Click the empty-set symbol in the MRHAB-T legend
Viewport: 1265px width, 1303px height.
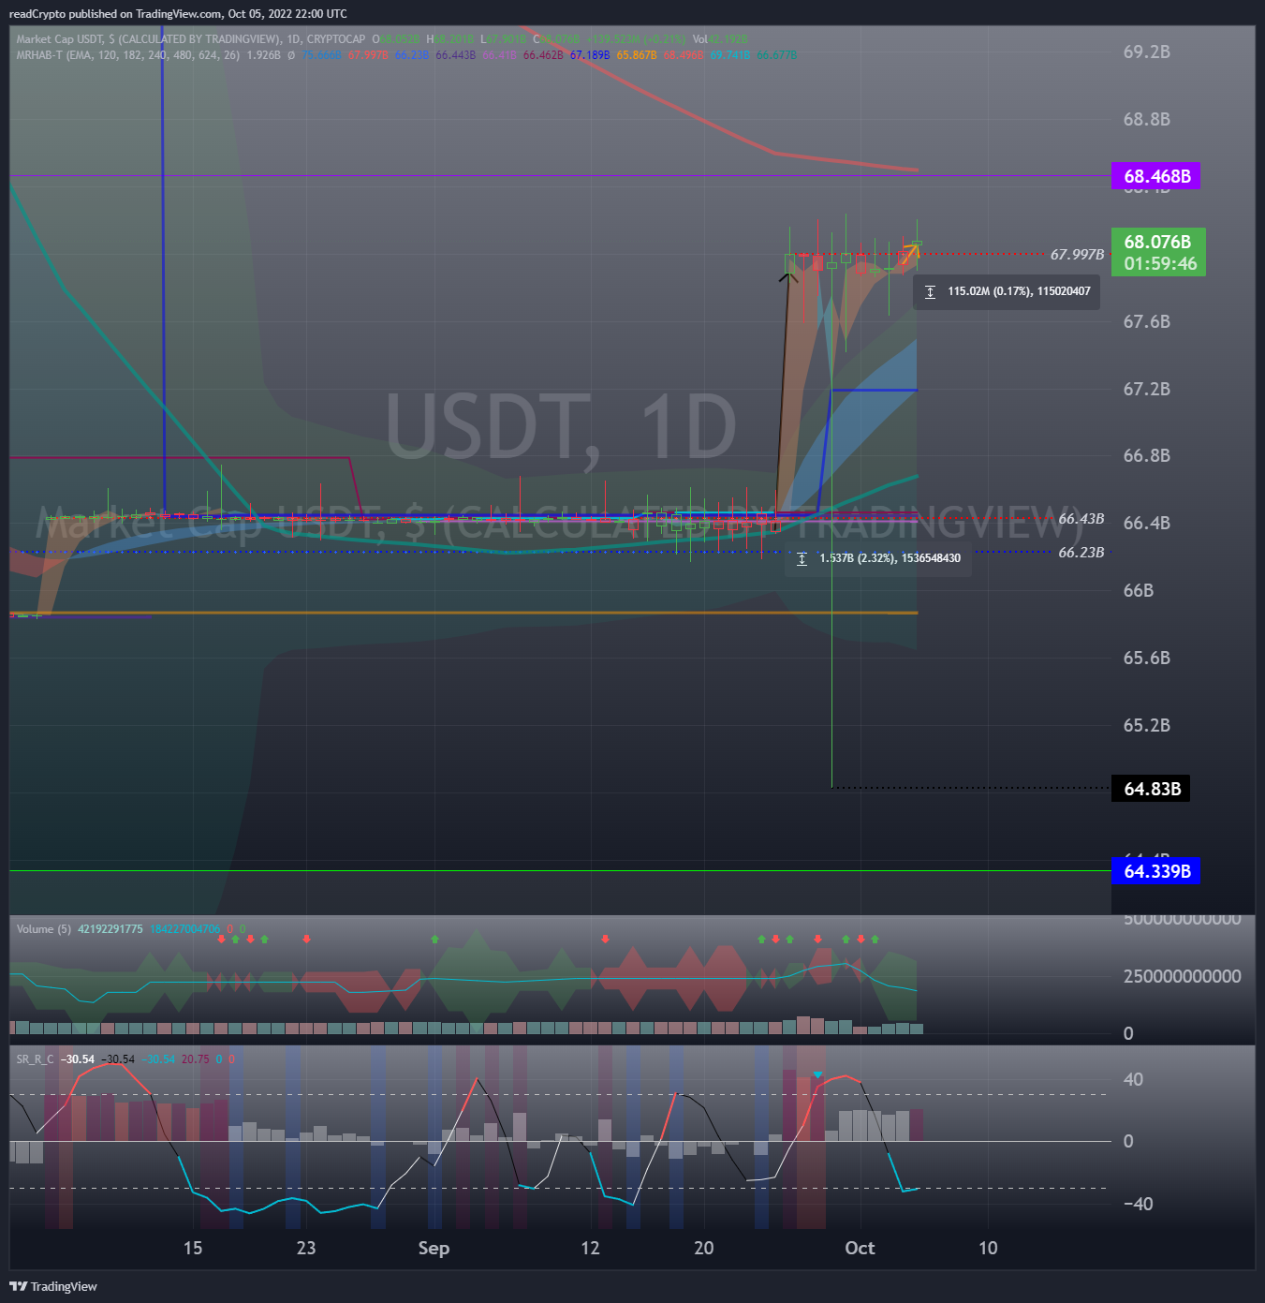[291, 55]
